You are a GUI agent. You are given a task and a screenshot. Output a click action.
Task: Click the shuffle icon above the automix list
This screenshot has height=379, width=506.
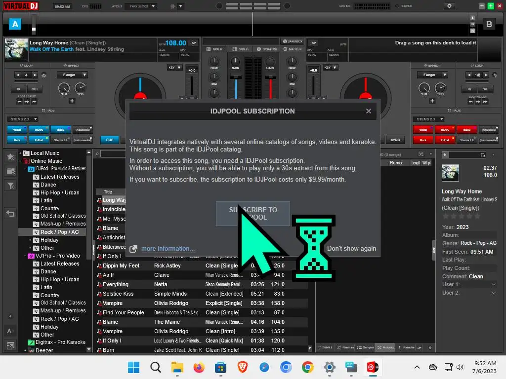(421, 154)
